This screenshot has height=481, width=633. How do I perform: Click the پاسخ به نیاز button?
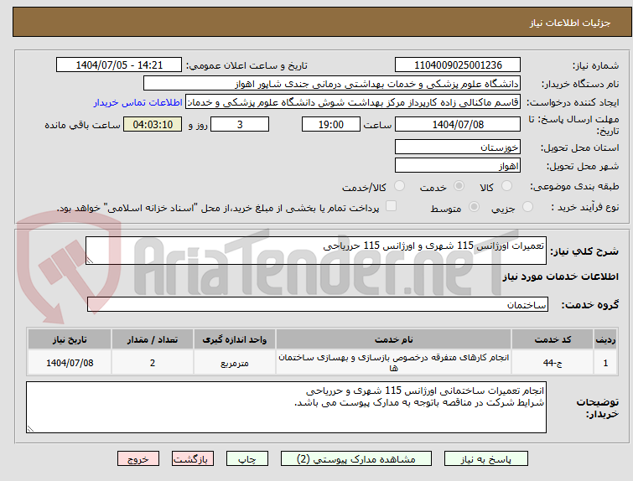[485, 459]
